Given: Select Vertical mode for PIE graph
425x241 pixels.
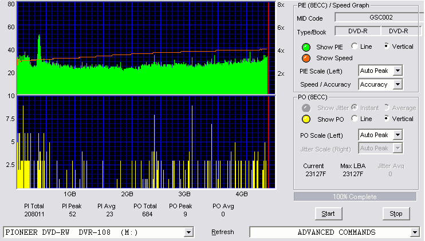Looking at the screenshot, I should [x=387, y=46].
